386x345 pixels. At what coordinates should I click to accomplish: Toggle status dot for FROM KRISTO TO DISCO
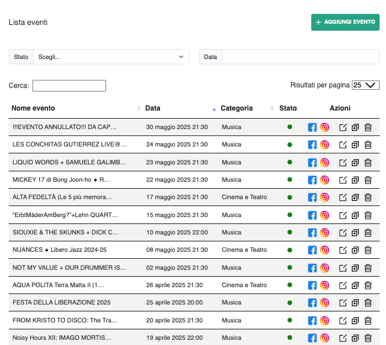click(290, 320)
